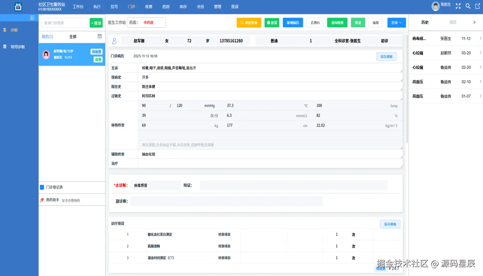Click the clinic logo icon at top left
The image size is (483, 276).
click(18, 7)
